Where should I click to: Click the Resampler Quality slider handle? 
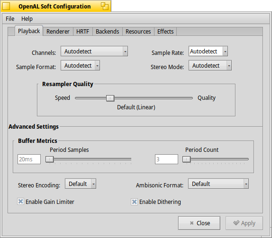pyautogui.click(x=110, y=98)
